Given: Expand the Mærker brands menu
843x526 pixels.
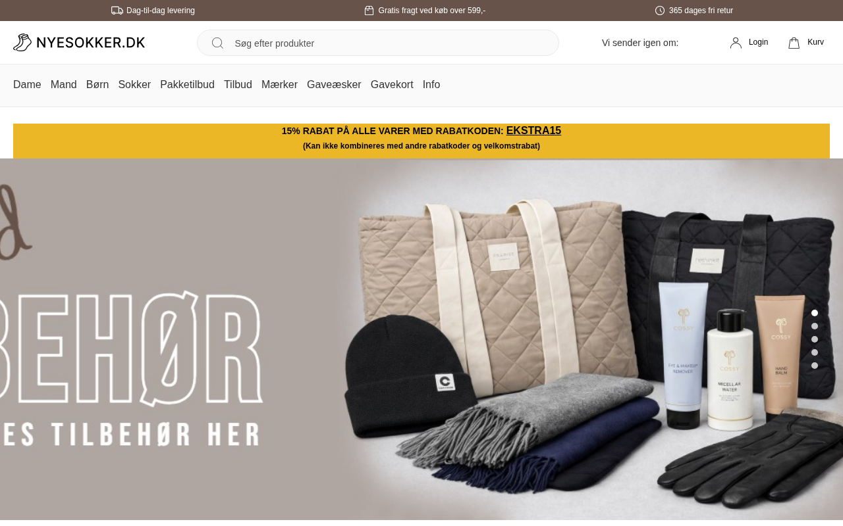Looking at the screenshot, I should [279, 85].
